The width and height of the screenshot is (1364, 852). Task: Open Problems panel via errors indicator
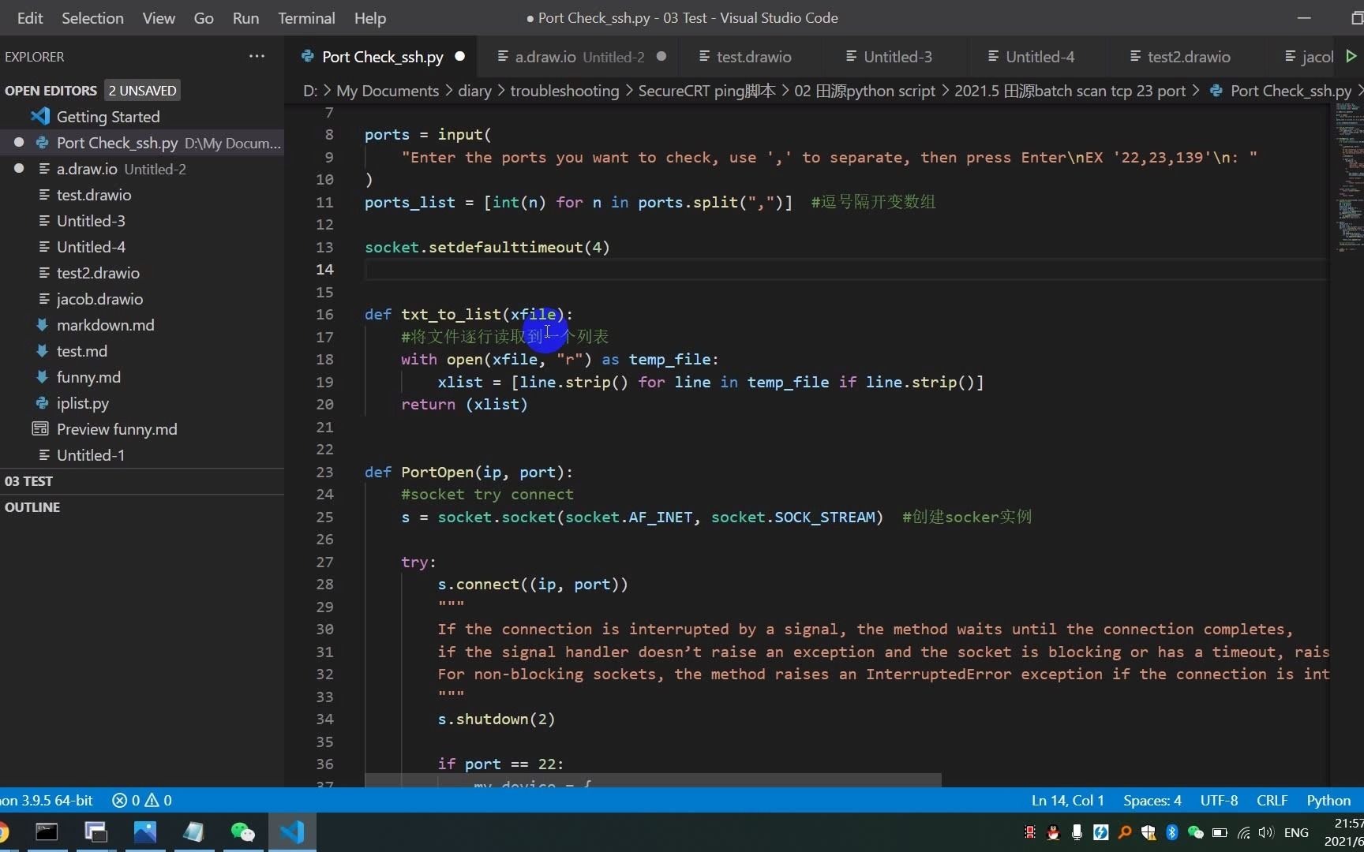[x=142, y=800]
